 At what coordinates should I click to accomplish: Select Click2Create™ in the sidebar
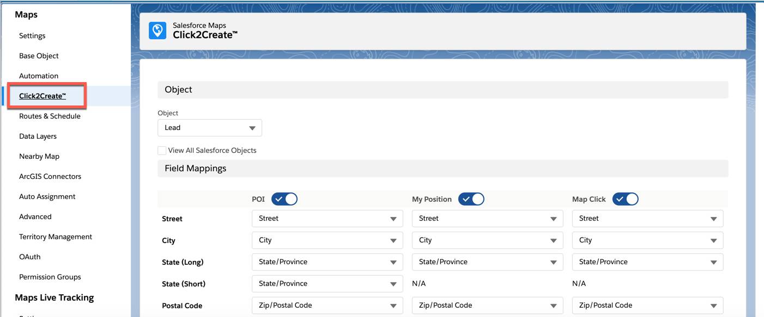pos(43,96)
